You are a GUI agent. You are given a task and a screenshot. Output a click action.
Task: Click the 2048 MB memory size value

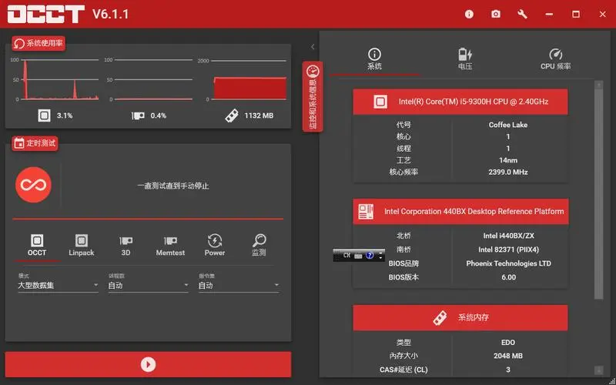pyautogui.click(x=508, y=356)
